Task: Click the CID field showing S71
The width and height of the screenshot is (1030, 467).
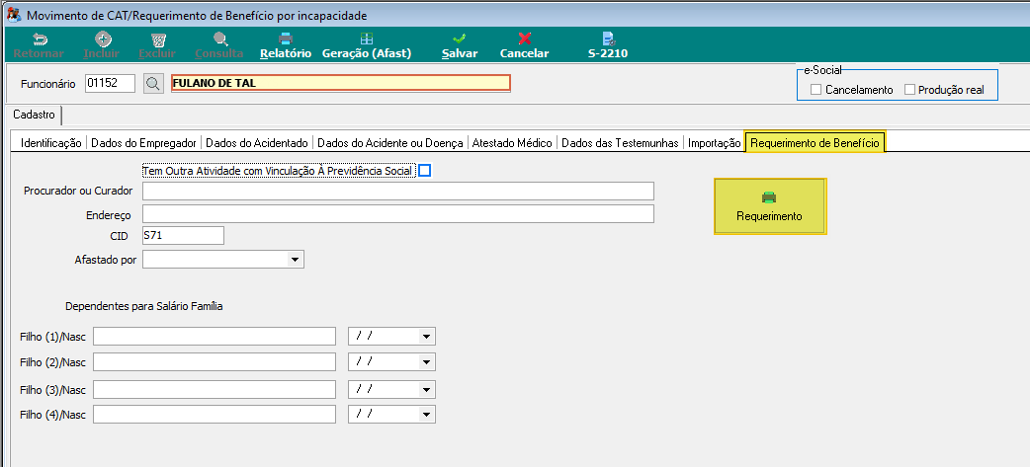Action: click(183, 235)
